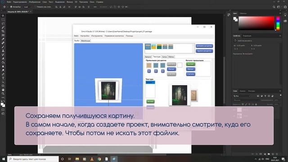The height and width of the screenshot is (162, 288).
Task: Click the Удалить расцветку button
Action: pyautogui.click(x=204, y=51)
